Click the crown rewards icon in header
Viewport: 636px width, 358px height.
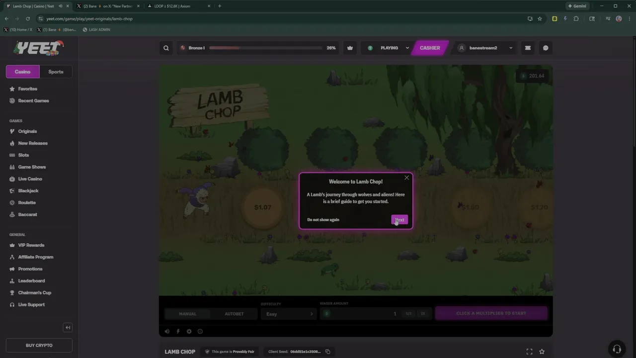(x=350, y=48)
